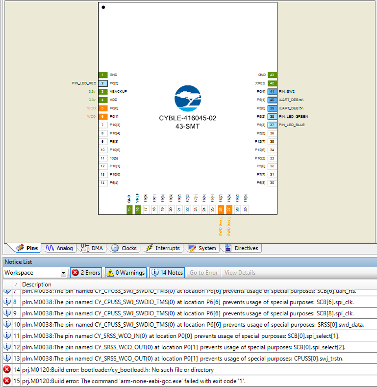The width and height of the screenshot is (377, 387).
Task: Click the info icon on notice row 10
Action: click(x=7, y=324)
